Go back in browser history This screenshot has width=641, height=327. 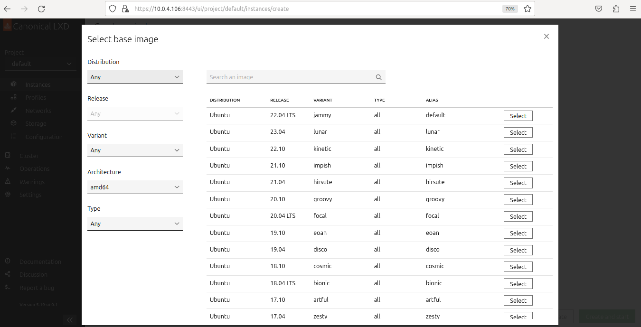[x=7, y=9]
